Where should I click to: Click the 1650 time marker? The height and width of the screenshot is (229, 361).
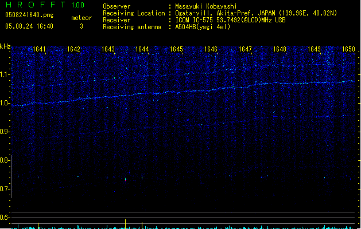tap(348, 49)
